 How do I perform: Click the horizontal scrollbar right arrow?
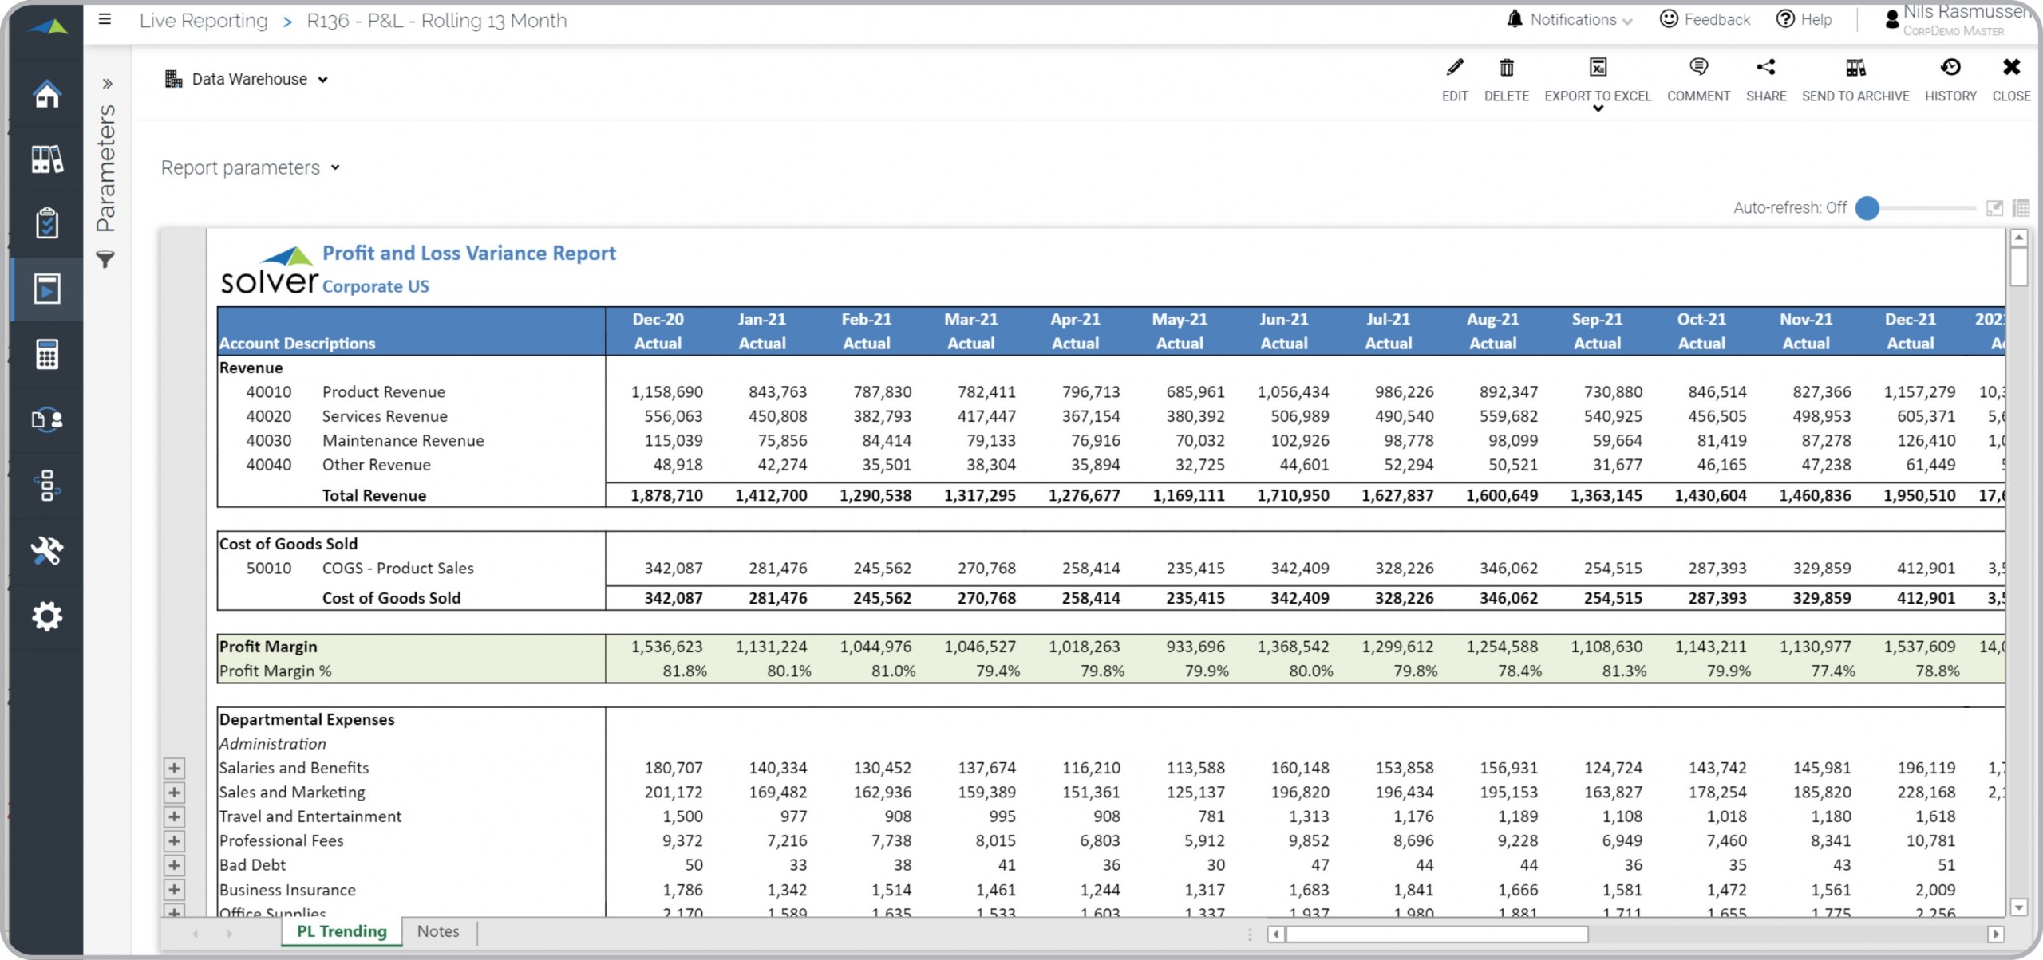1995,934
